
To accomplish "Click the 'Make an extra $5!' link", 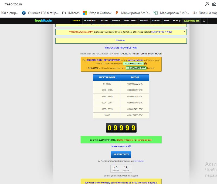I will point(121,146).
